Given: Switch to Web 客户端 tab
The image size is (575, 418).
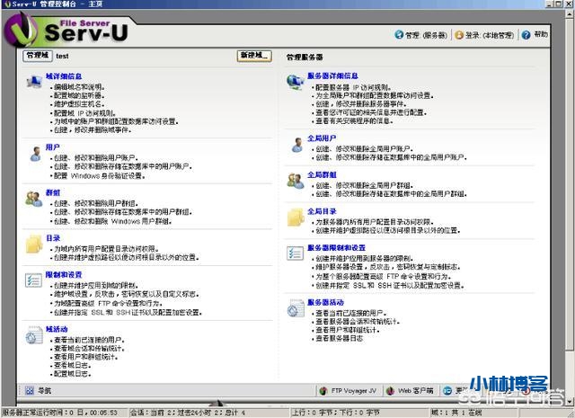Looking at the screenshot, I should click(x=411, y=391).
